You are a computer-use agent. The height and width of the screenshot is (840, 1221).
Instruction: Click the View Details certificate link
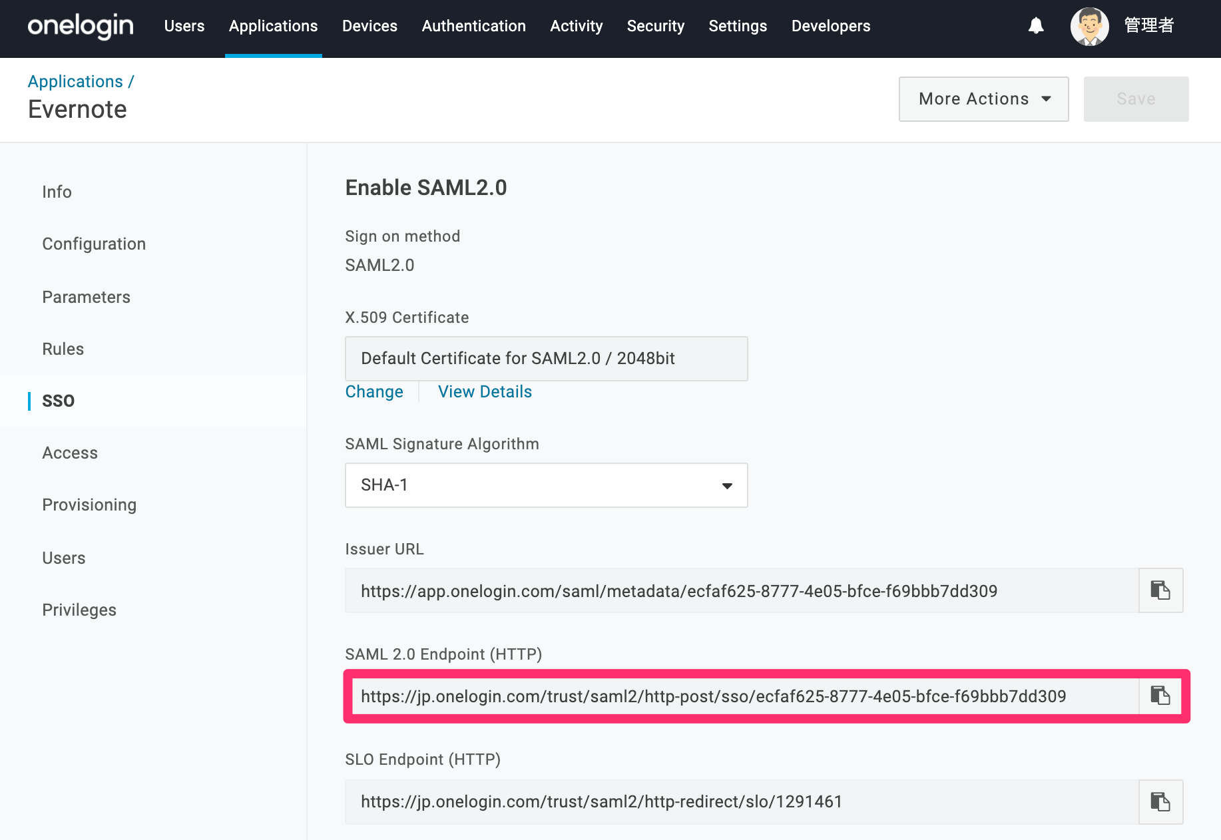point(485,391)
